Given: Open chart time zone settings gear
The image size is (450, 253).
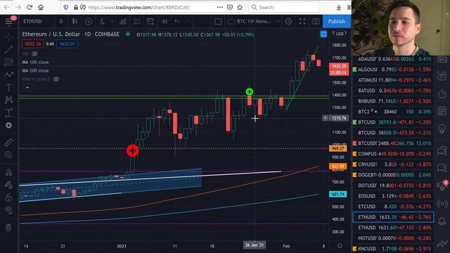Looking at the screenshot, I should 340,246.
